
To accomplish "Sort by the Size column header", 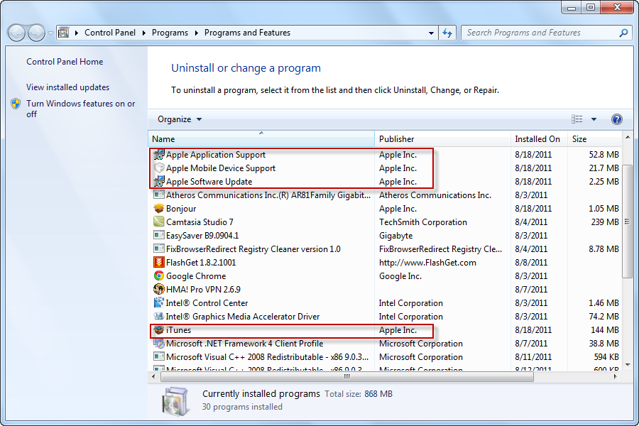I will pyautogui.click(x=594, y=138).
